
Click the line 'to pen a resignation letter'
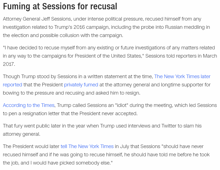pos(70,114)
